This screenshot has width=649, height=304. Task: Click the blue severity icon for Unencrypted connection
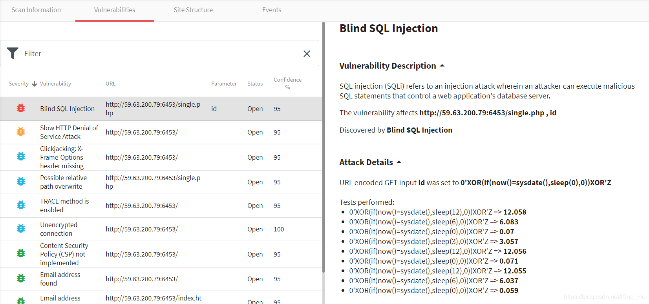tap(21, 229)
